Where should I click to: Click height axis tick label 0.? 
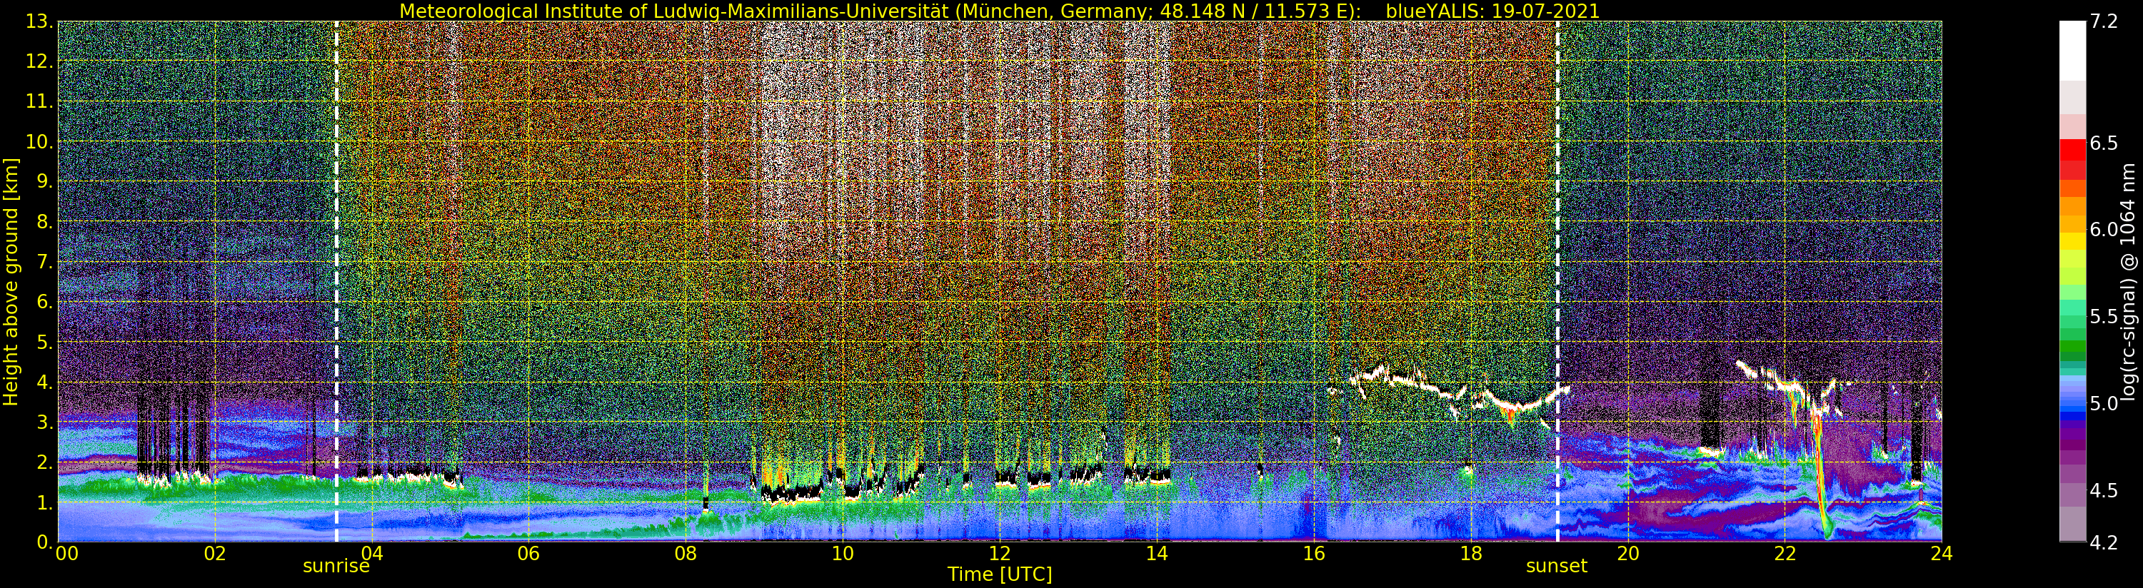click(45, 542)
